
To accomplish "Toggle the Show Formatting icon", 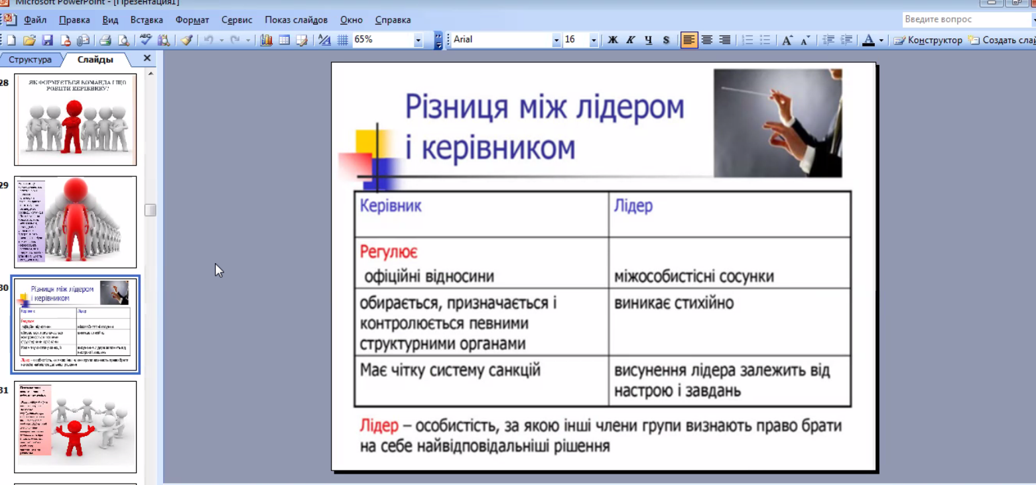I will 324,40.
